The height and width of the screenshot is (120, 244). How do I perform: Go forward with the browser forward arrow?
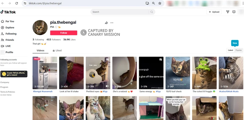9,3
